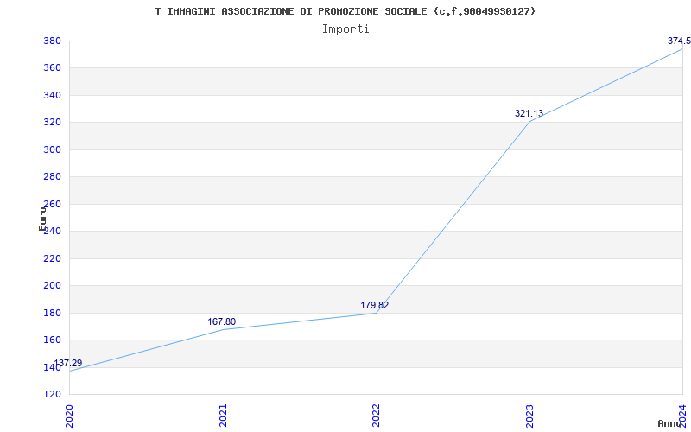691x432 pixels.
Task: Click the 260 y-axis value
Action: pos(52,204)
